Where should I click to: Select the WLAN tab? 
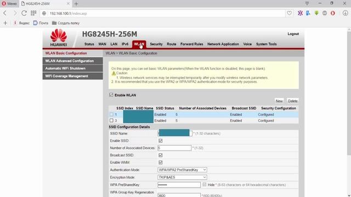139,44
